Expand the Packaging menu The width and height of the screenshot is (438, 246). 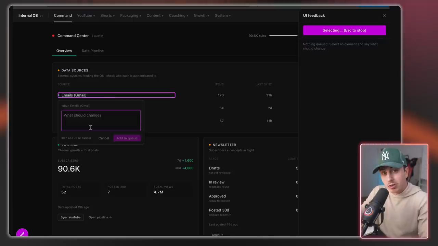[x=130, y=16]
